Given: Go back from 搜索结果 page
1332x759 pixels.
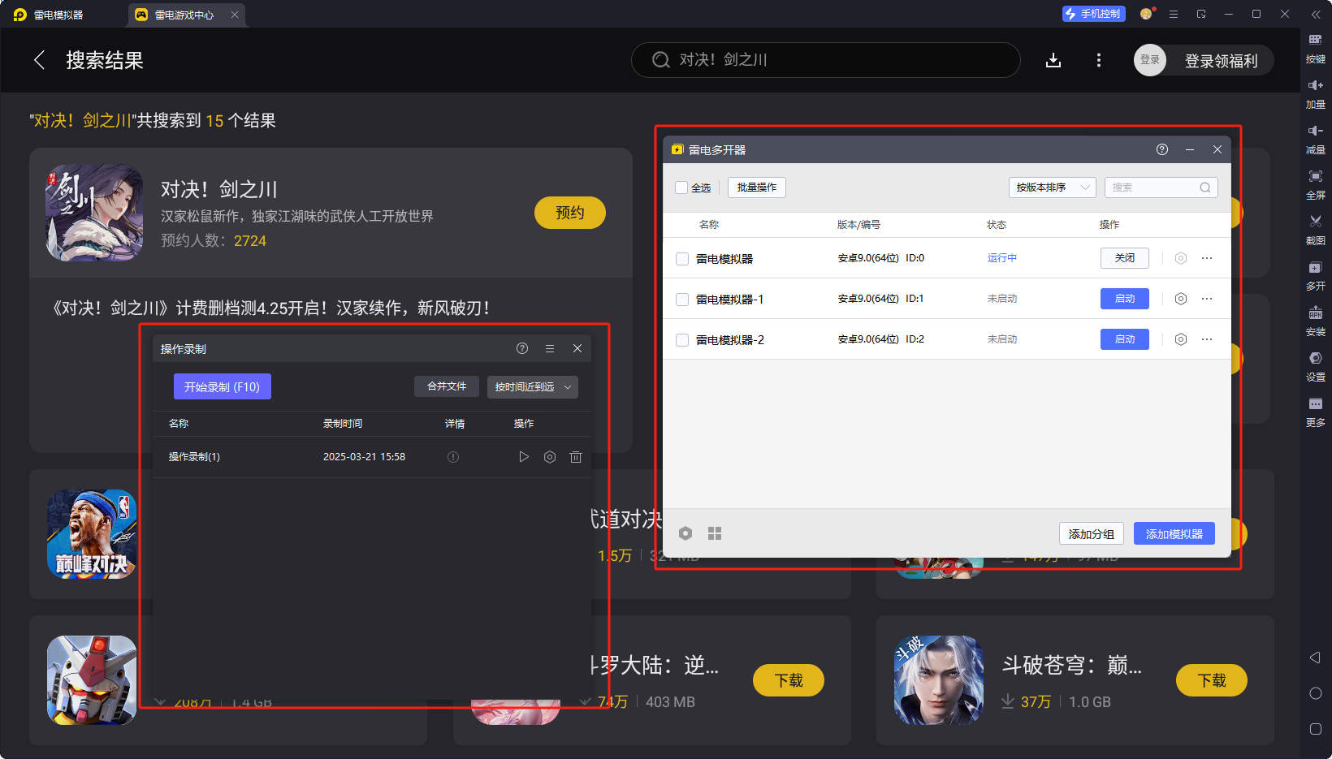Looking at the screenshot, I should point(39,60).
